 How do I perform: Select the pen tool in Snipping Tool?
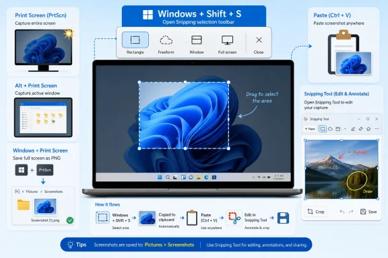353,129
